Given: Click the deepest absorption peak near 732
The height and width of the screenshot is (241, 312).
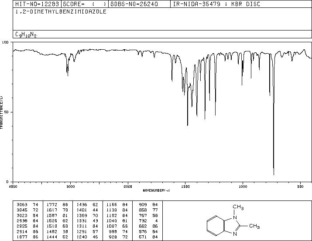Looking at the screenshot, I should point(274,174).
